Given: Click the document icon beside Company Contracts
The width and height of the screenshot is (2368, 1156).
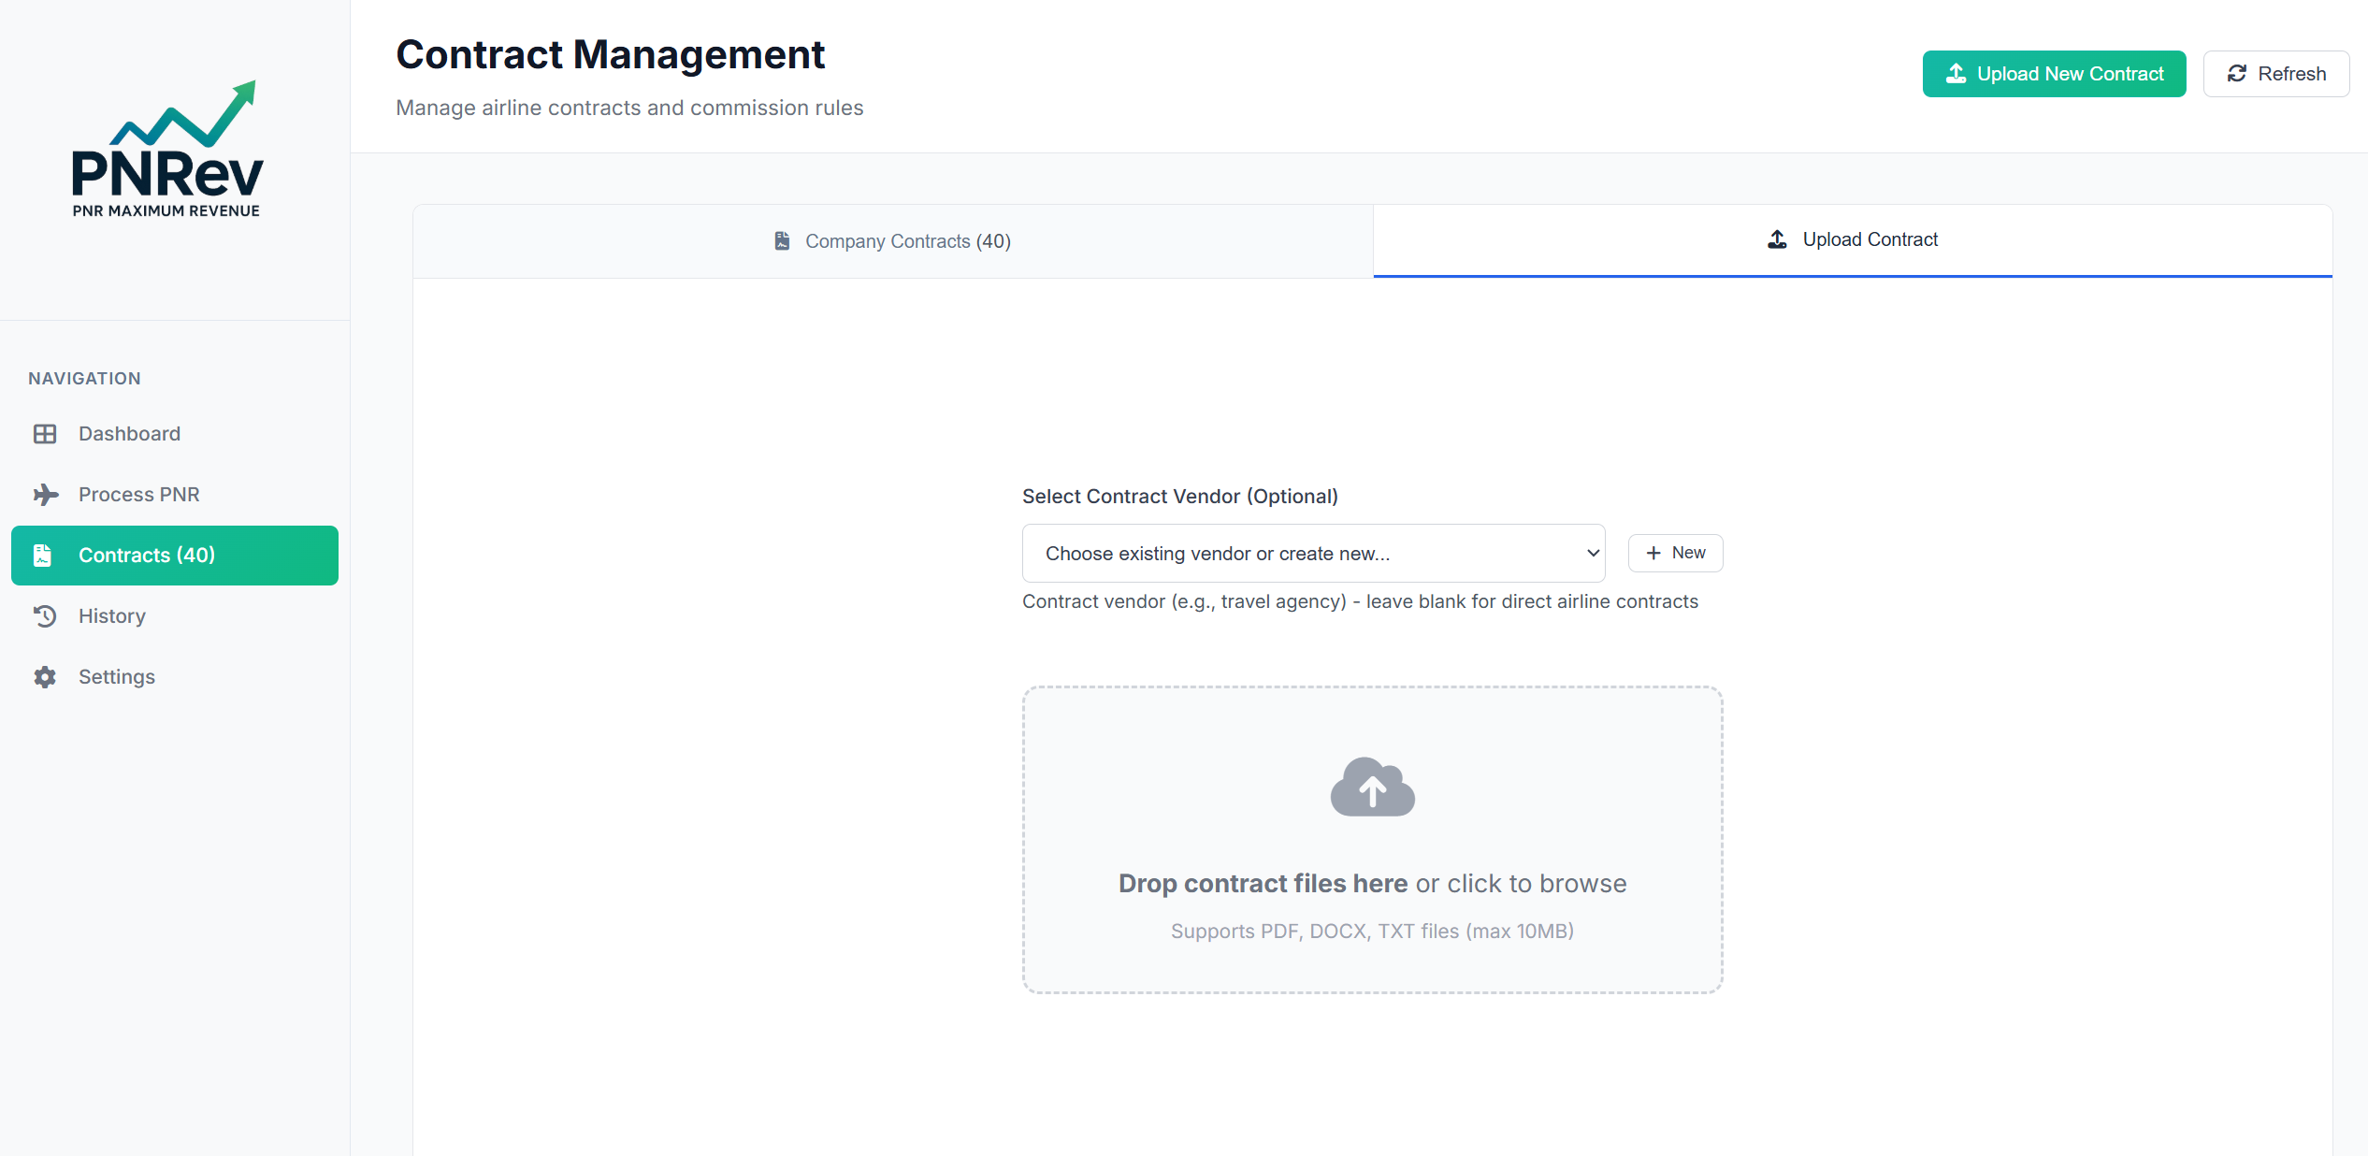Looking at the screenshot, I should click(782, 240).
